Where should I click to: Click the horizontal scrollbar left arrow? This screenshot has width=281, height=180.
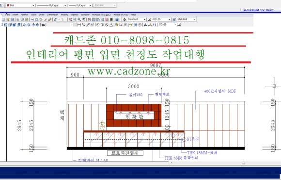coord(172,163)
